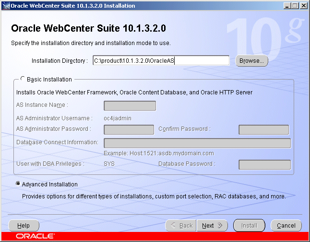
Task: Click the Confirm Password field
Action: click(264, 130)
